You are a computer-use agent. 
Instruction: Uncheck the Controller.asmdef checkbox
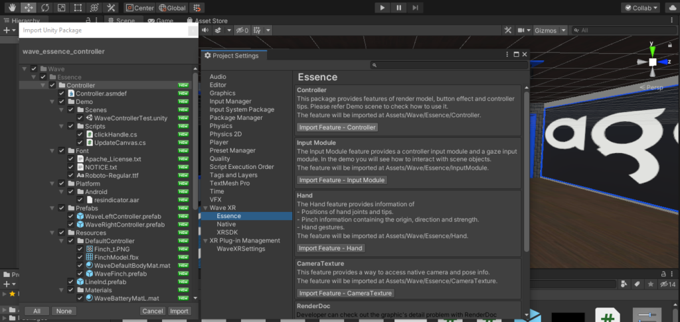tap(62, 93)
